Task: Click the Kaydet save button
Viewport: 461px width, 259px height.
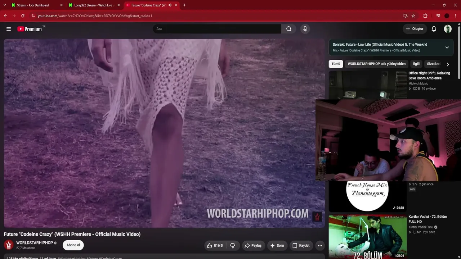Action: click(x=301, y=246)
